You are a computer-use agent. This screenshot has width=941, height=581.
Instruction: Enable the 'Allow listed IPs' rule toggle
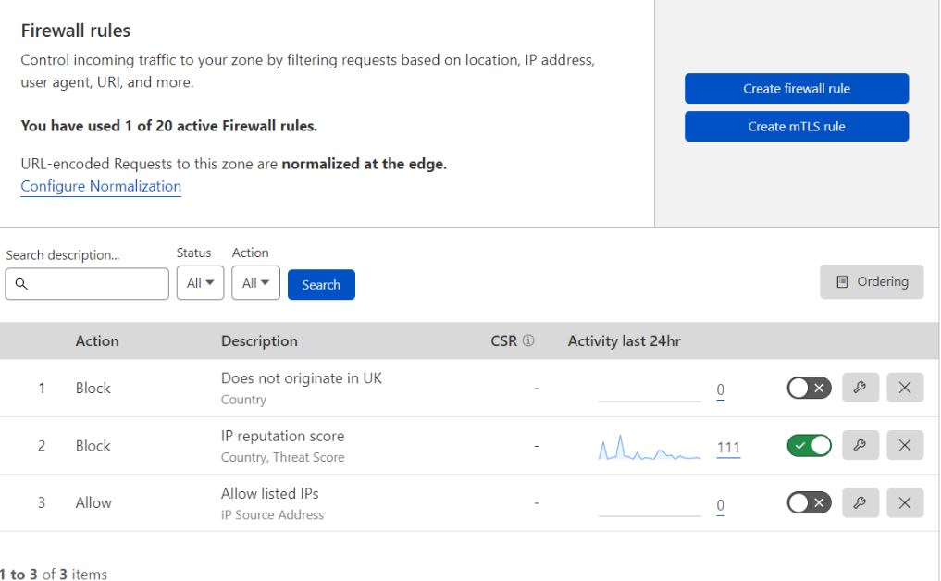click(809, 503)
